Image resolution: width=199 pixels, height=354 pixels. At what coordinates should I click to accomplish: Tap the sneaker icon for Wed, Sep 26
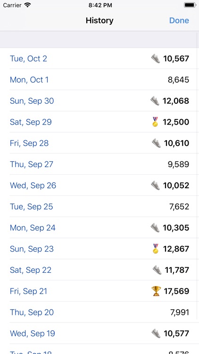click(x=156, y=185)
